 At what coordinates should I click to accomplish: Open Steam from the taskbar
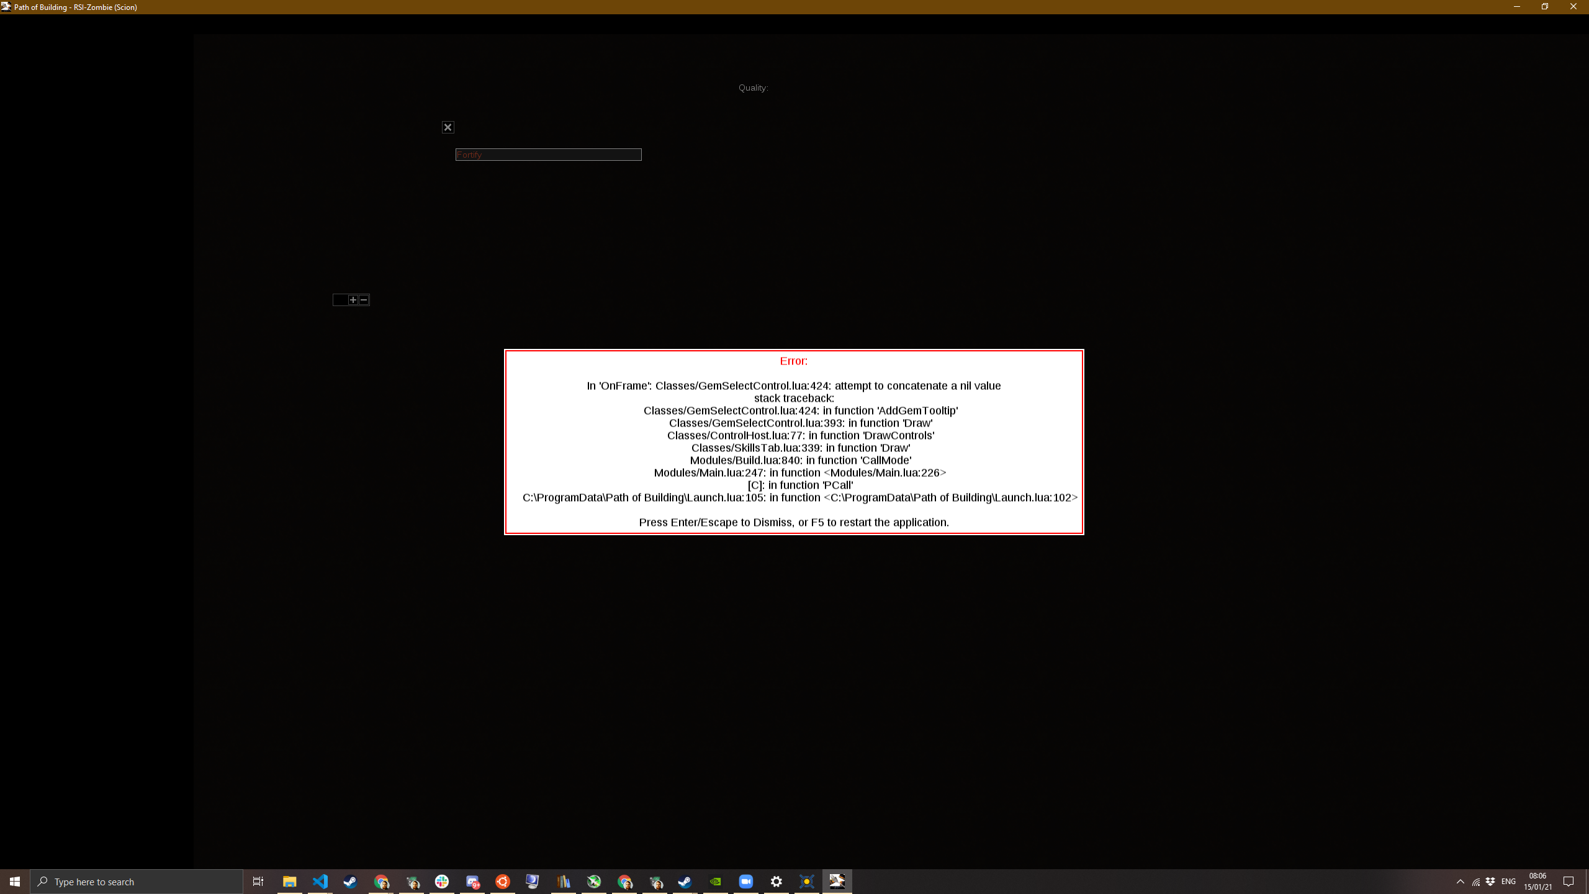[351, 882]
